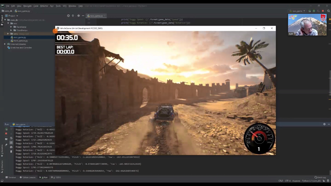Collapse the env folder
The height and width of the screenshot is (186, 331).
[8, 24]
